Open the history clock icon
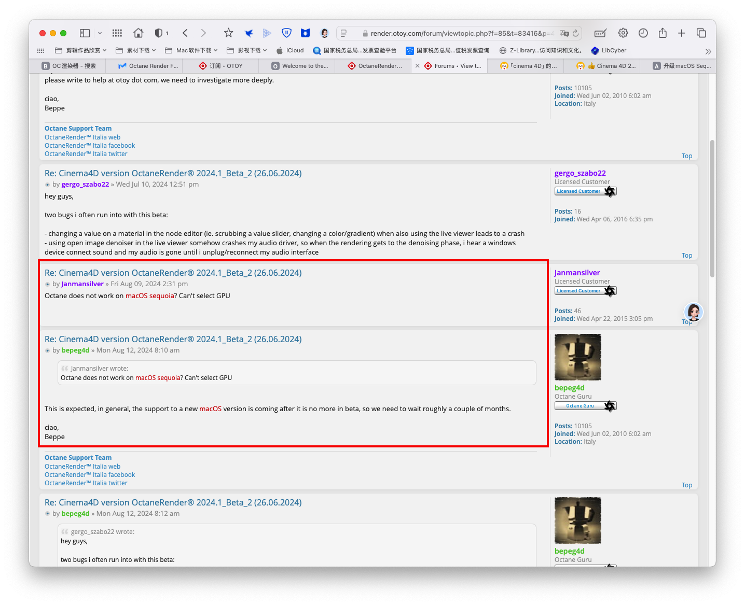745x605 pixels. pos(643,33)
